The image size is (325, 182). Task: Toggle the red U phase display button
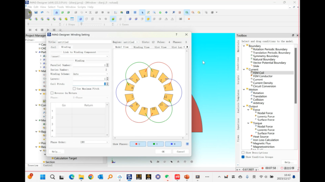[x=138, y=144]
